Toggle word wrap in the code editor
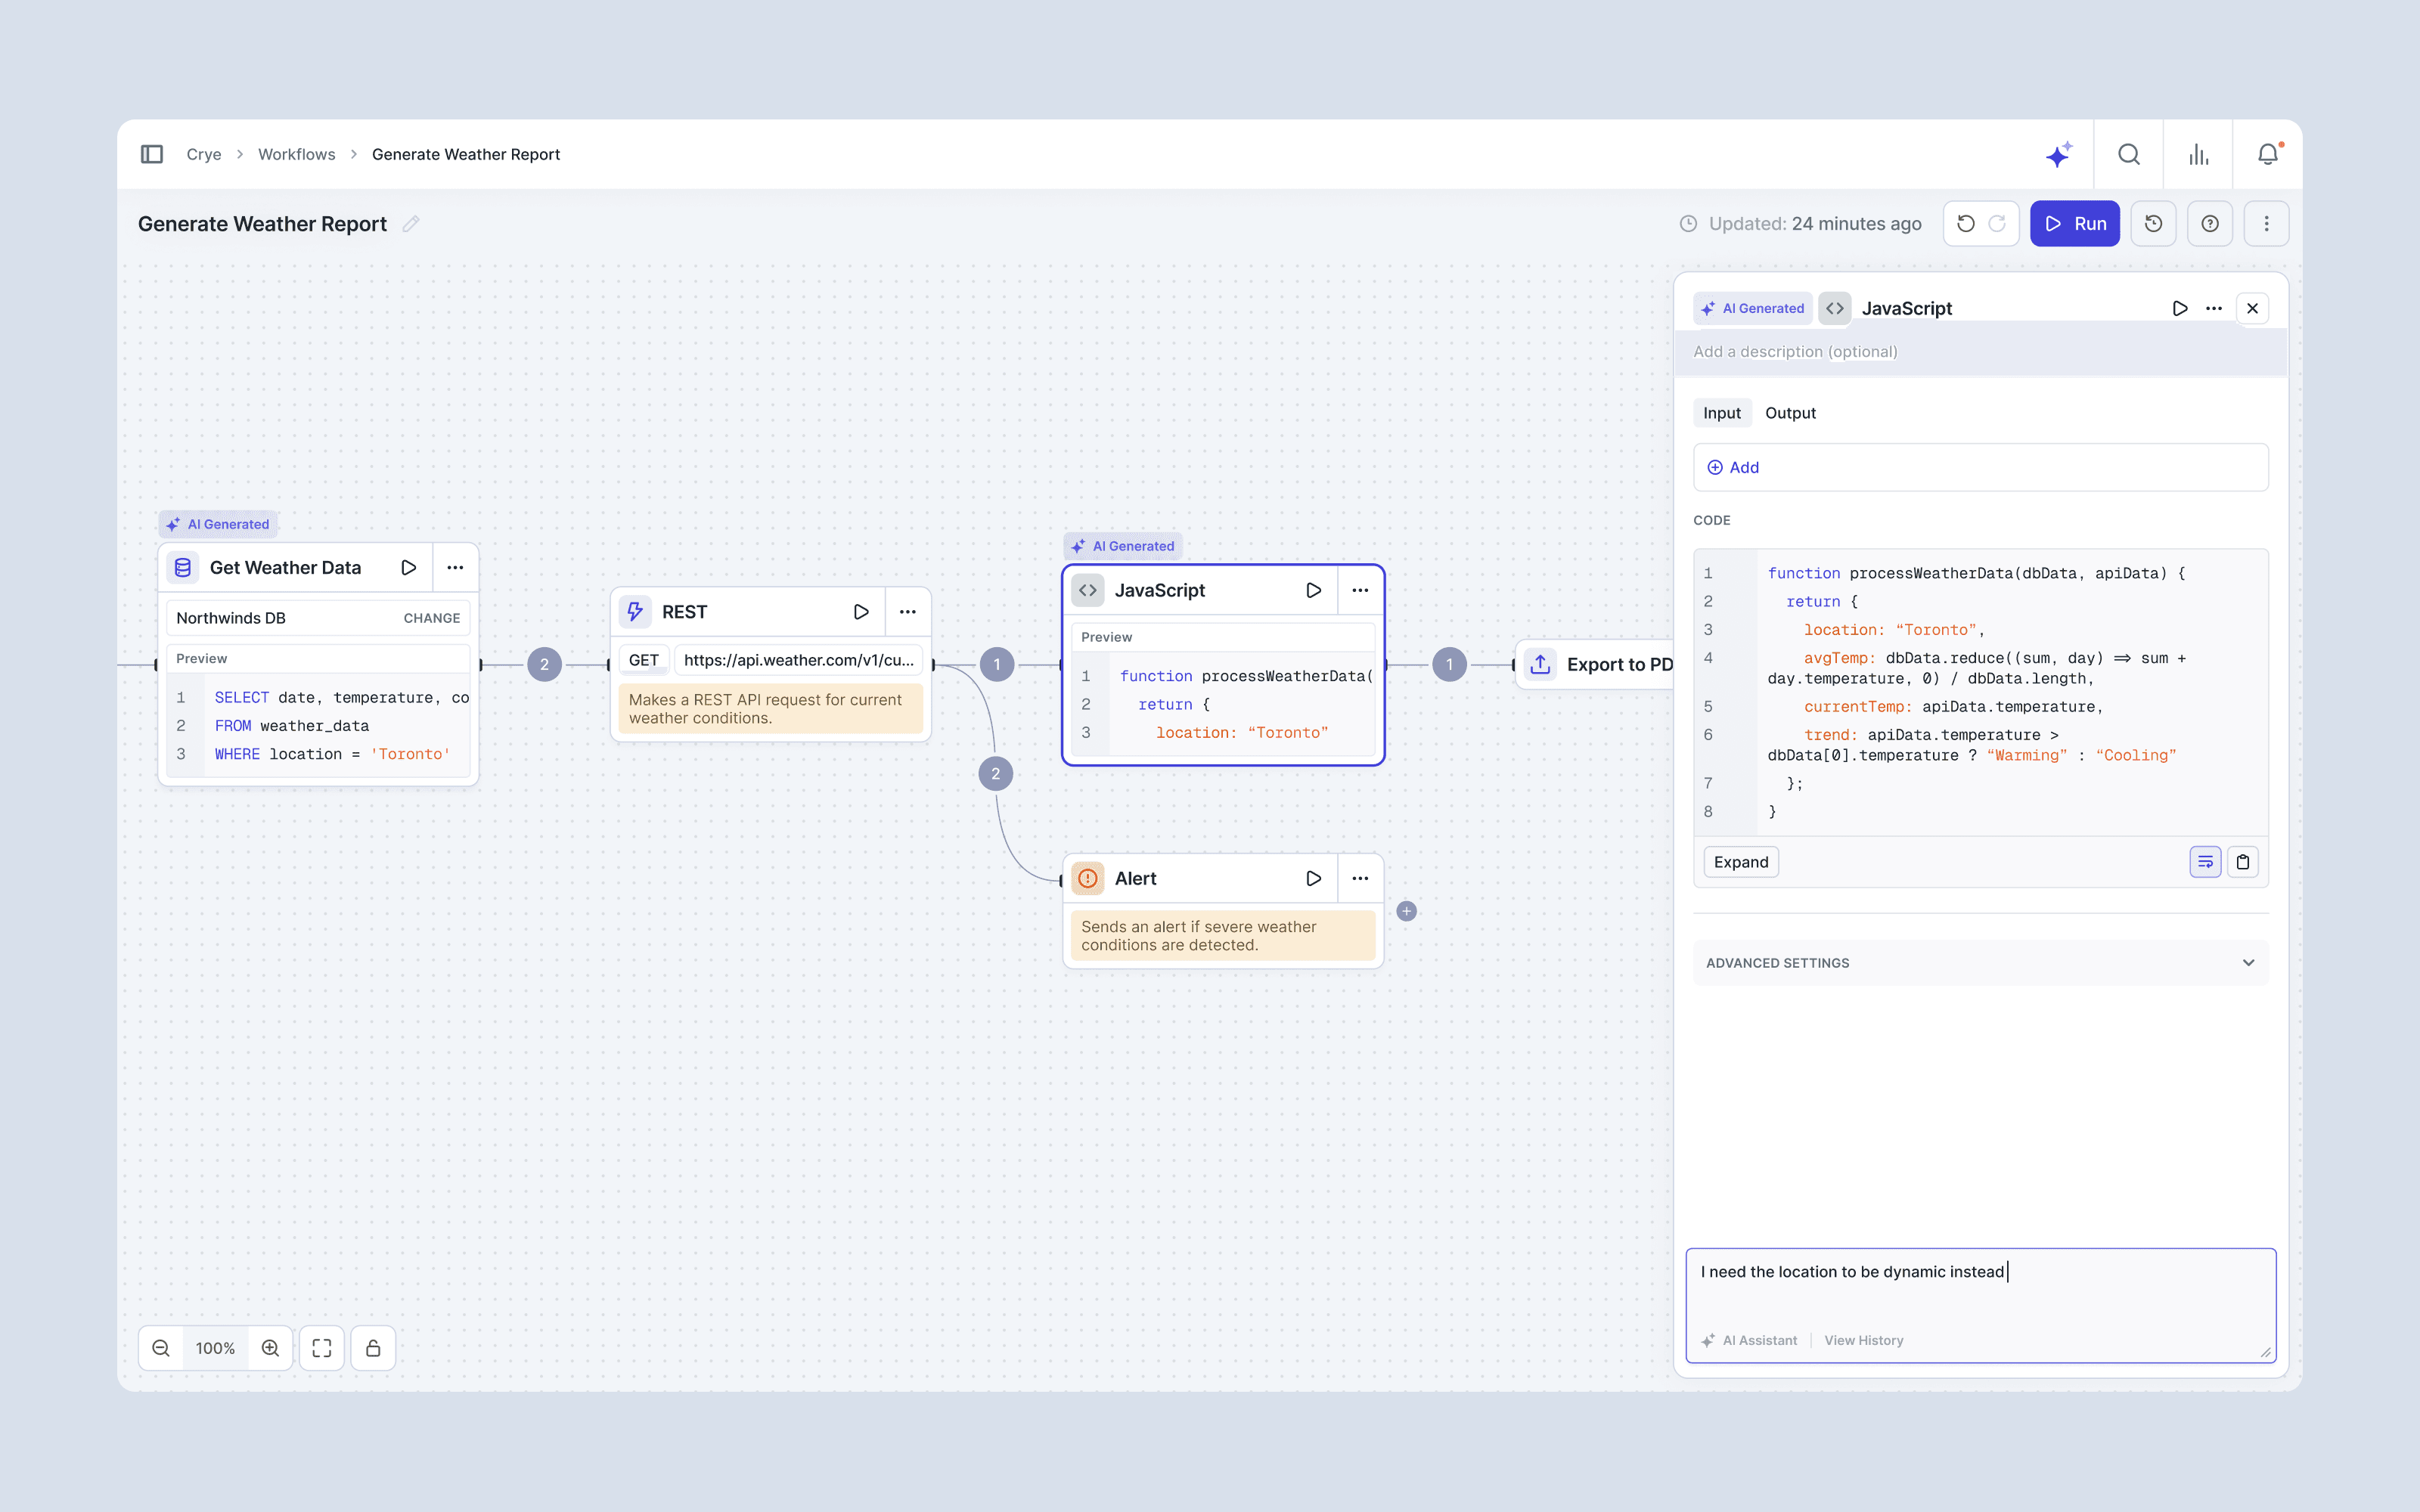The height and width of the screenshot is (1512, 2420). coord(2205,862)
